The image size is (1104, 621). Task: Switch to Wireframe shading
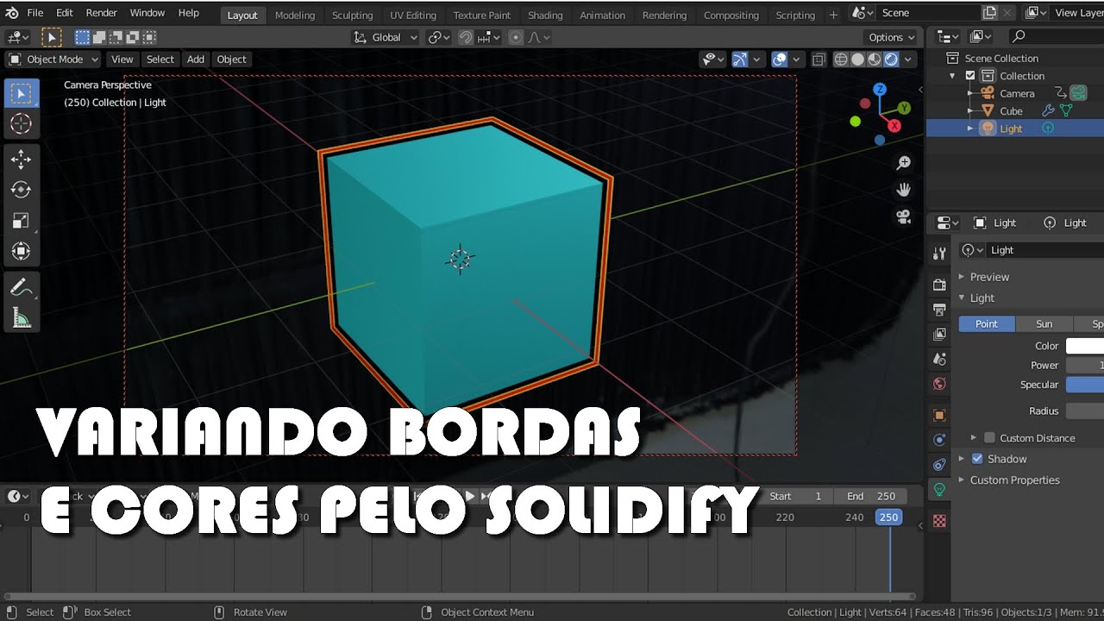coord(842,60)
